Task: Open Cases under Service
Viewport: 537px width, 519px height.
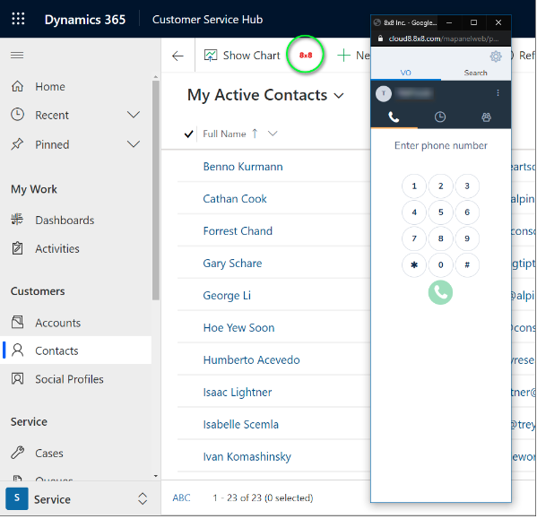Action: point(49,453)
